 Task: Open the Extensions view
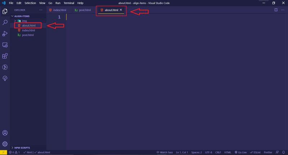pos(5,56)
